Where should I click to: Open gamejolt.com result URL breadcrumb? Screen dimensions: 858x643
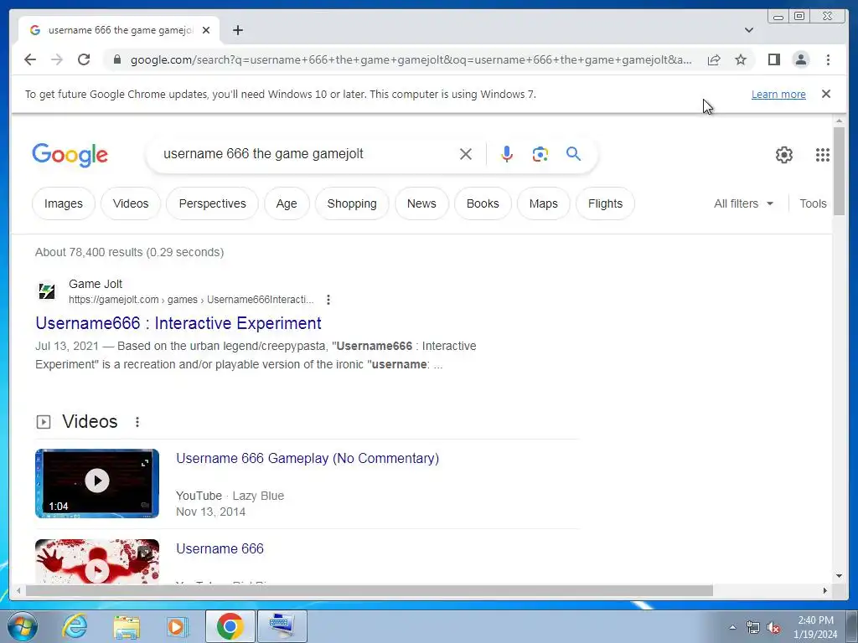[x=191, y=300]
